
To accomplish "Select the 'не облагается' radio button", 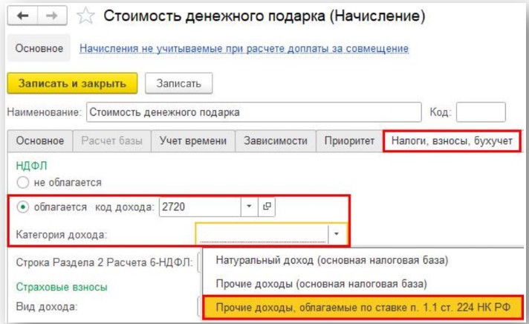I will point(22,182).
